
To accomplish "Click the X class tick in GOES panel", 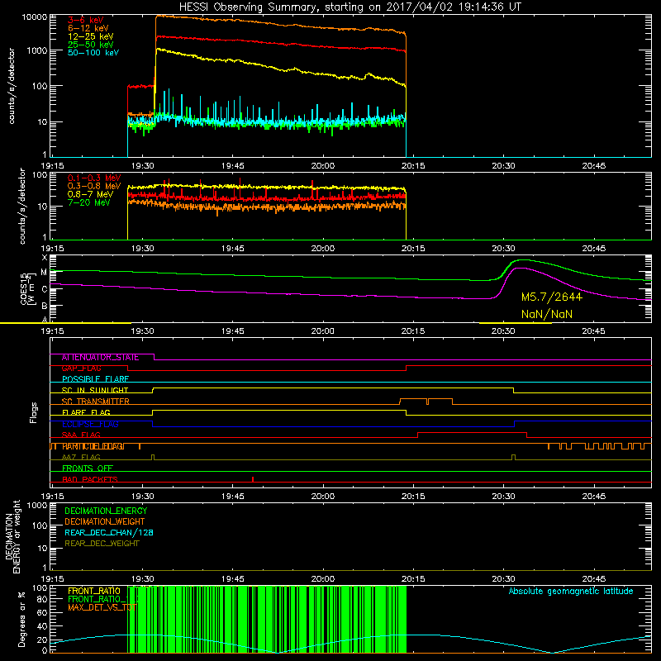I will [x=45, y=258].
